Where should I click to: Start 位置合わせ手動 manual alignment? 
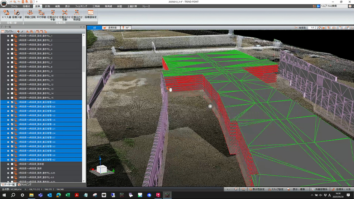tap(53, 15)
